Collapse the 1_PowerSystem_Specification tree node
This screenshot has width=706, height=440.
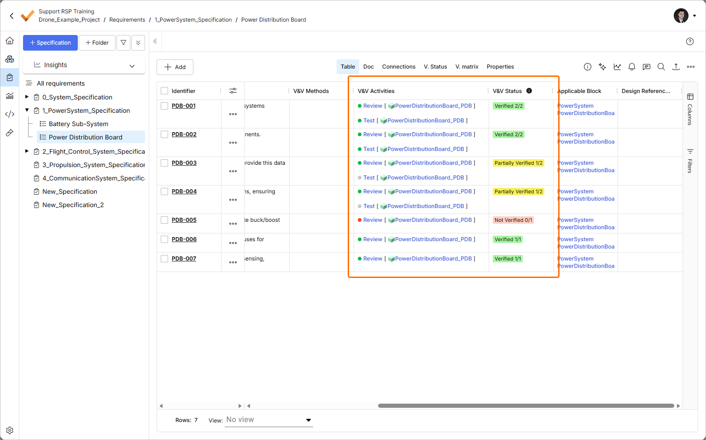[27, 110]
